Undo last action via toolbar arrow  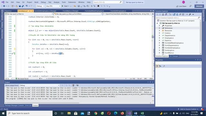26,6
